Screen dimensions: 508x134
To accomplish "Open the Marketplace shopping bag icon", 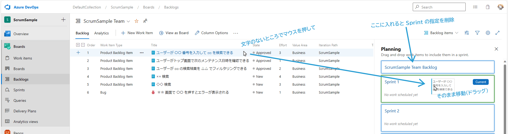I will [x=488, y=7].
